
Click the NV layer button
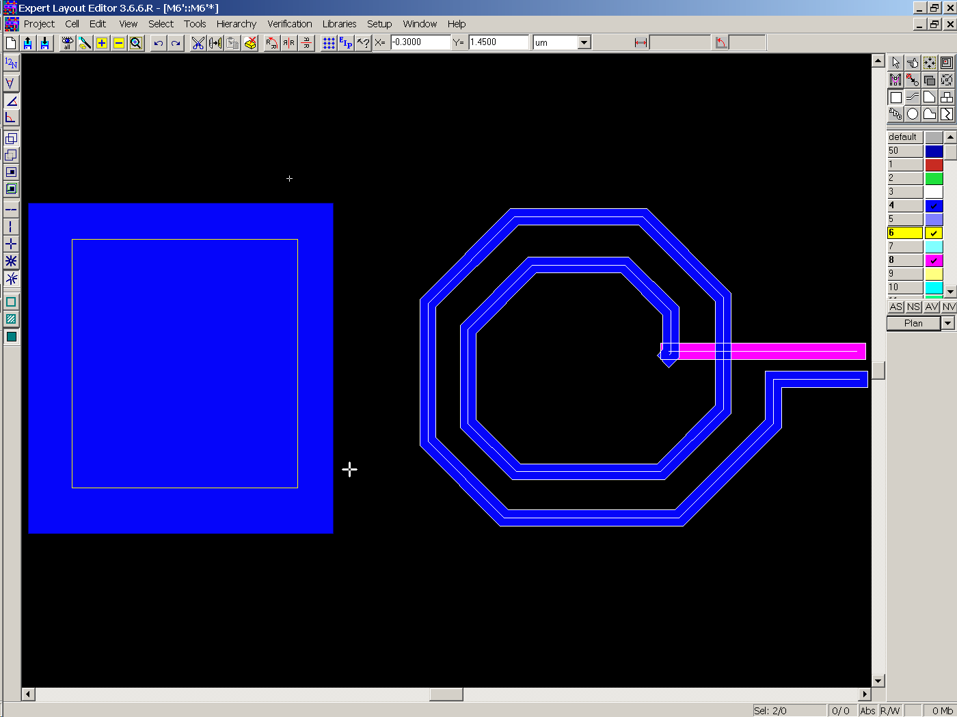[x=949, y=307]
